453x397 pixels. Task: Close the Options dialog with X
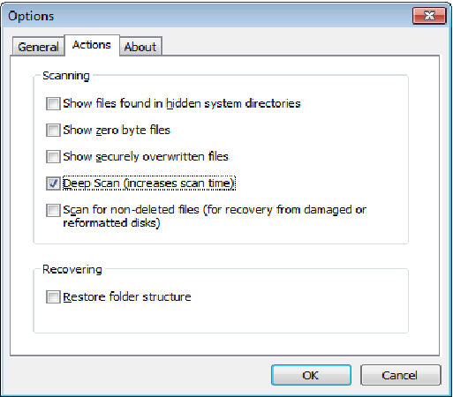click(429, 16)
